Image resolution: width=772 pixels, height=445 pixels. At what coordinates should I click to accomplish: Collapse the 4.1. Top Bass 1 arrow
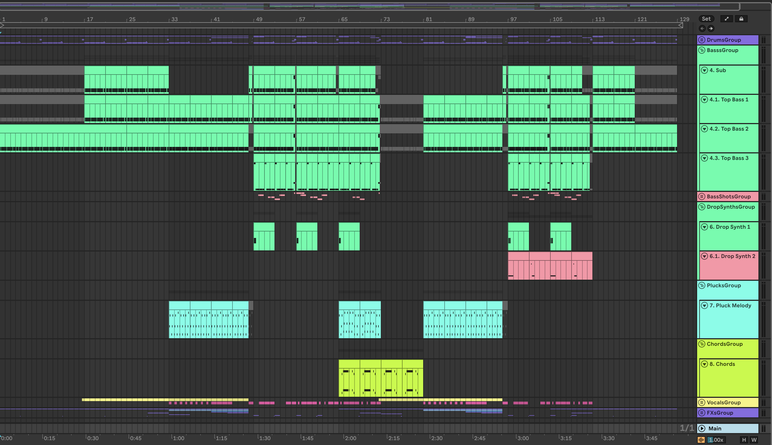[704, 100]
